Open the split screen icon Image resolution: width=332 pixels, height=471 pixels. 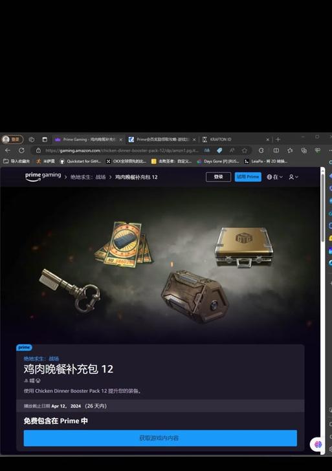[276, 150]
